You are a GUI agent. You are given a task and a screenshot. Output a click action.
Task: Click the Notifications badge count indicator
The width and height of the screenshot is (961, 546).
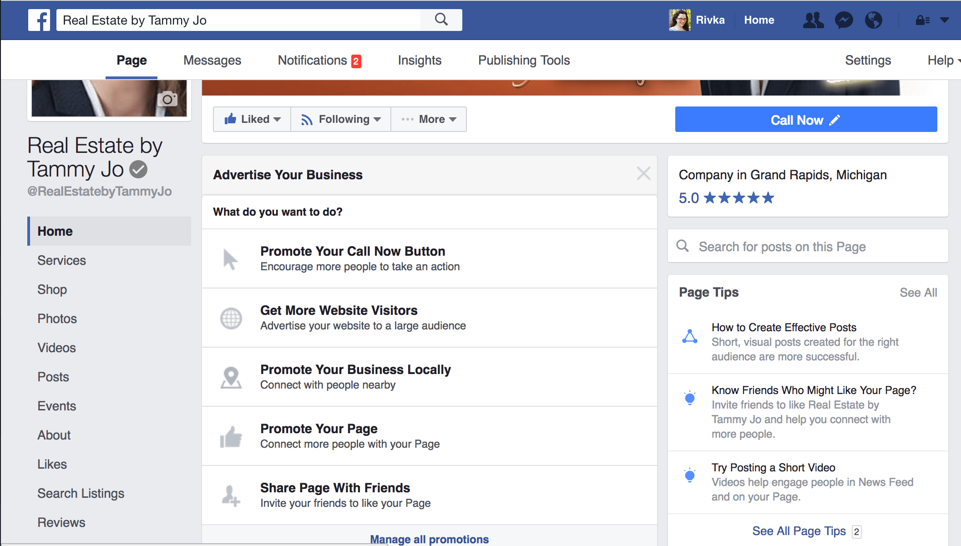click(358, 61)
